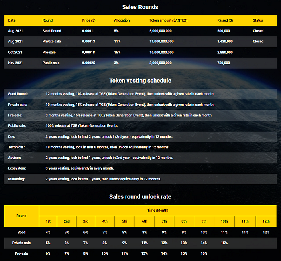Click the 16% allocation value

117,52
